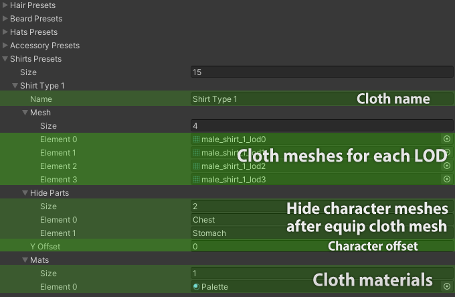The width and height of the screenshot is (455, 297).
Task: Click mesh icon in Mesh Element 1 field
Action: 197,152
